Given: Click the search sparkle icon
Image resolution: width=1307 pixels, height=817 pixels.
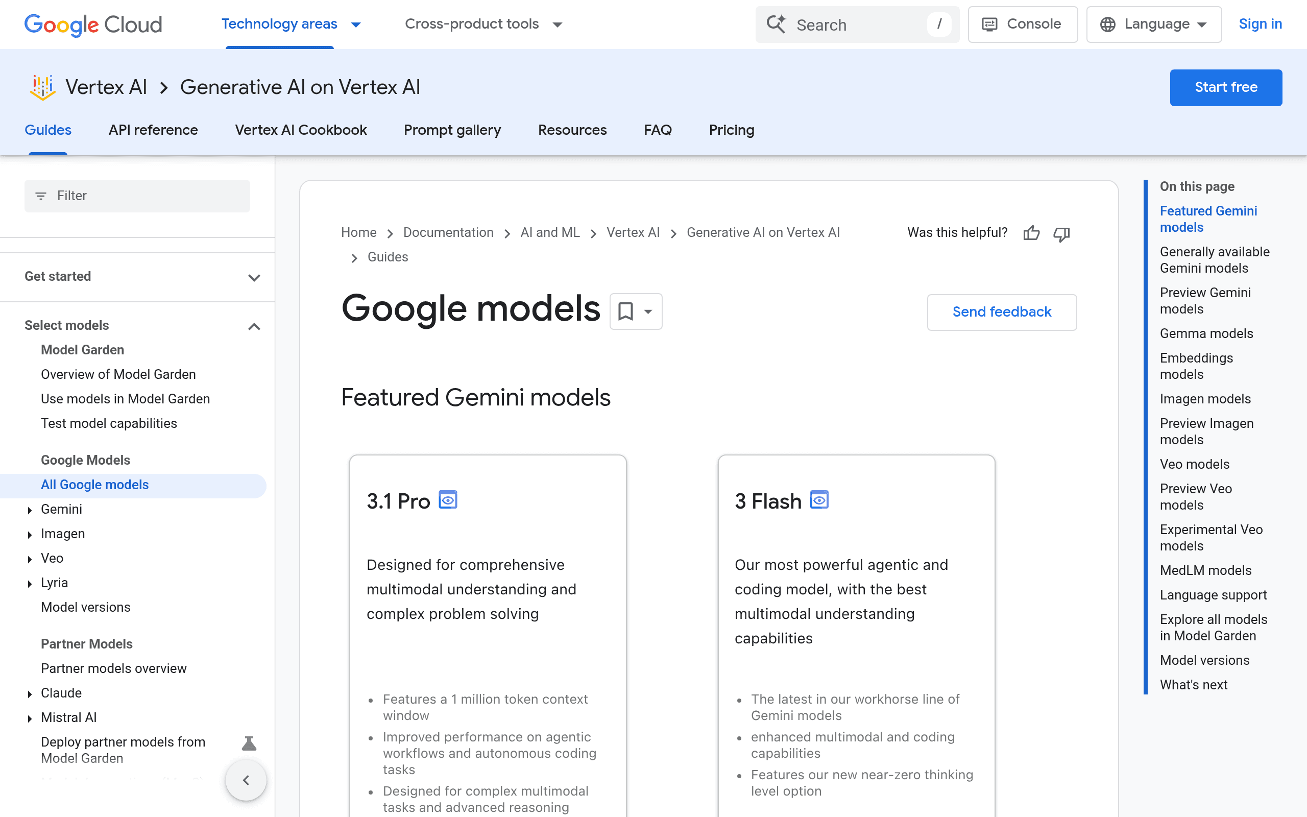Looking at the screenshot, I should [777, 25].
